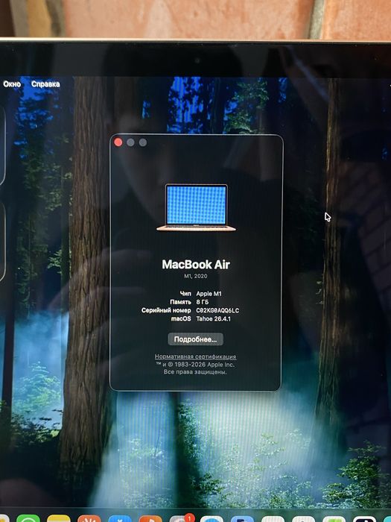The image size is (391, 522).
Task: Open the Dock icon with red badge 1
Action: (181, 519)
